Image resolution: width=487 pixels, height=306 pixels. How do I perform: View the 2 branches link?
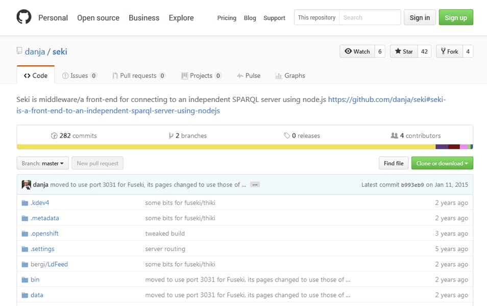pyautogui.click(x=188, y=136)
